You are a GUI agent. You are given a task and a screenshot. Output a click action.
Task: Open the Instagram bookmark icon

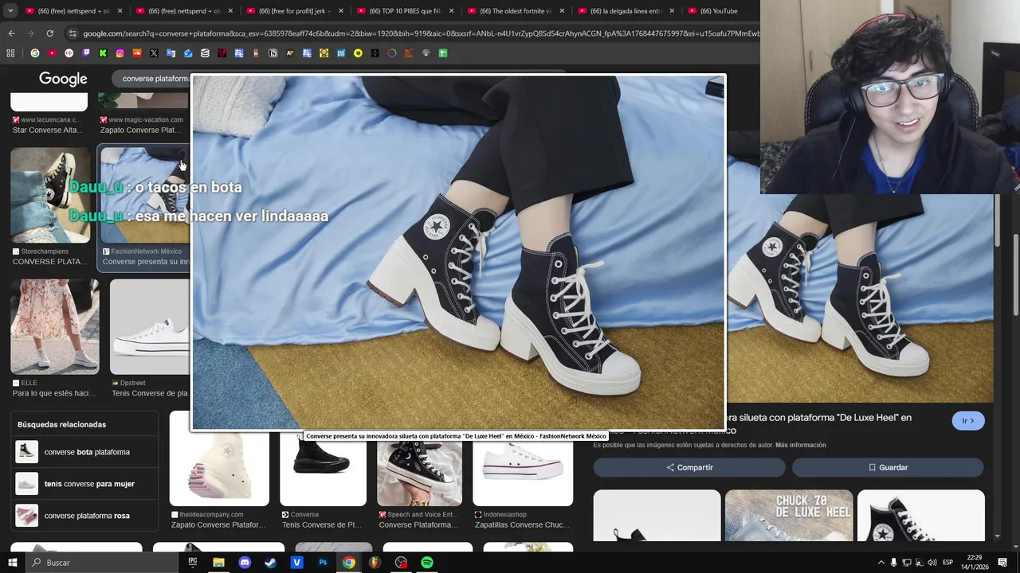pos(120,53)
